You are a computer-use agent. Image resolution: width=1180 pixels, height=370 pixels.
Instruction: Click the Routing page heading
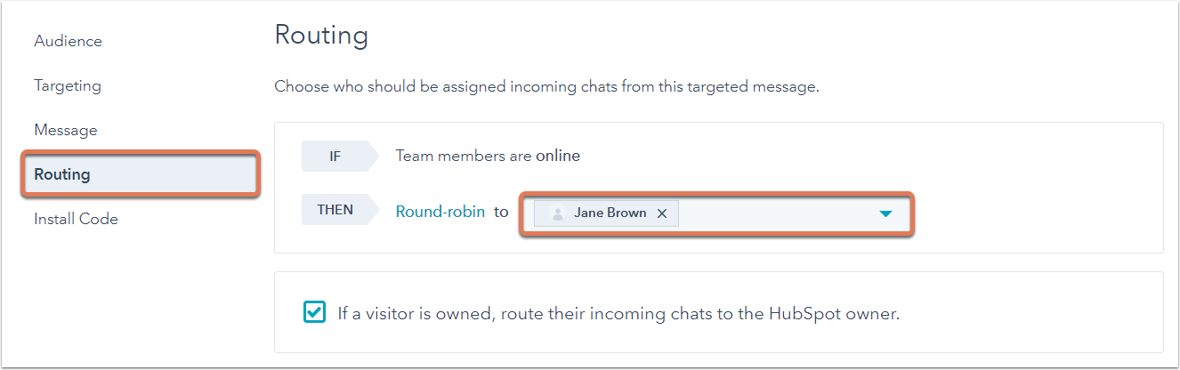tap(321, 36)
